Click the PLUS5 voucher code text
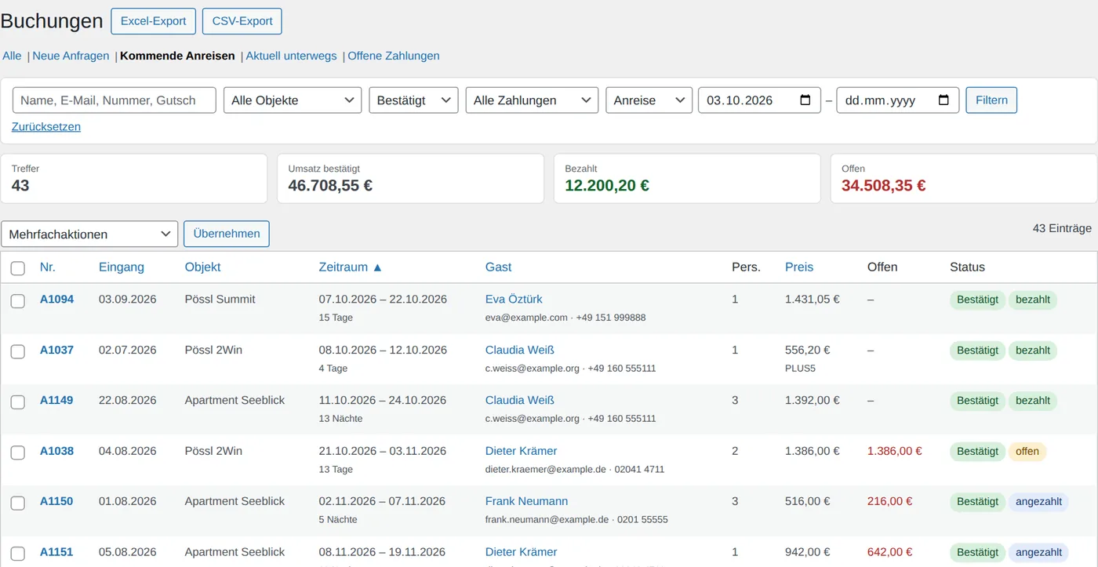Image resolution: width=1098 pixels, height=567 pixels. coord(800,368)
